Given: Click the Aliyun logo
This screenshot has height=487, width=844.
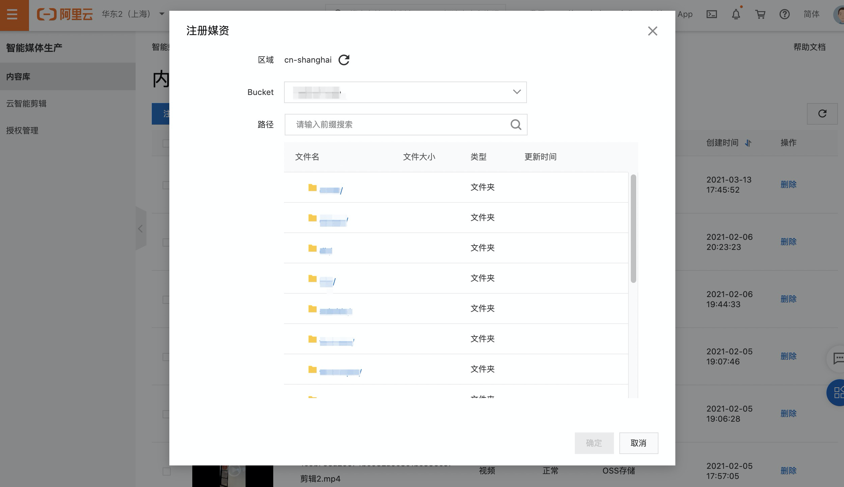Looking at the screenshot, I should coord(64,14).
